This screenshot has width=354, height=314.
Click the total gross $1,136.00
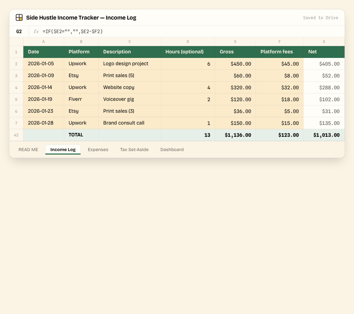235,135
